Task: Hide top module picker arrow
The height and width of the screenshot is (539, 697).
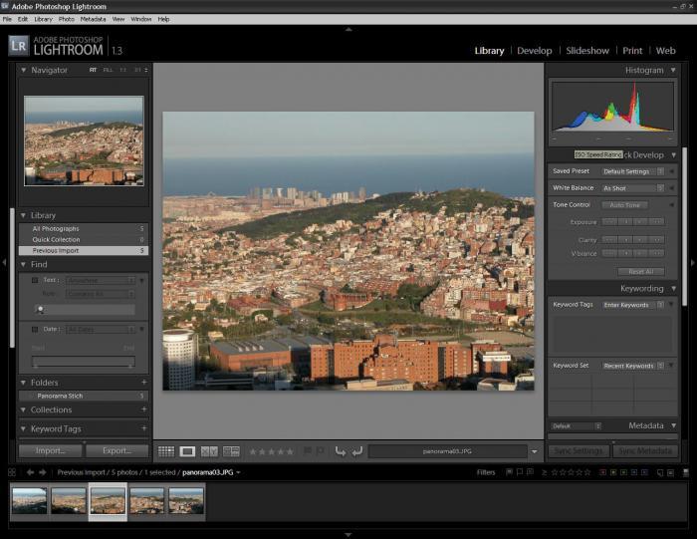Action: point(348,29)
